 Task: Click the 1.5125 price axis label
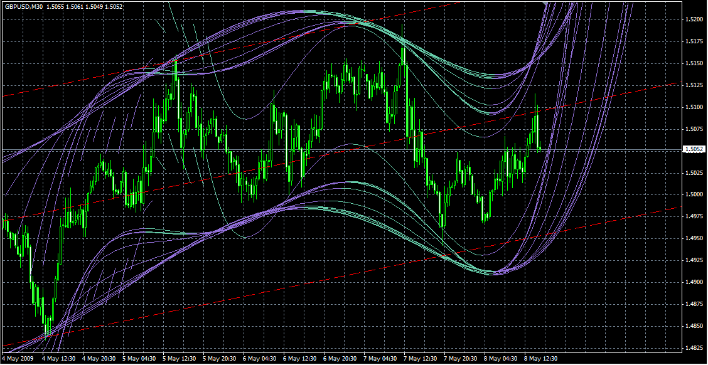coord(694,85)
